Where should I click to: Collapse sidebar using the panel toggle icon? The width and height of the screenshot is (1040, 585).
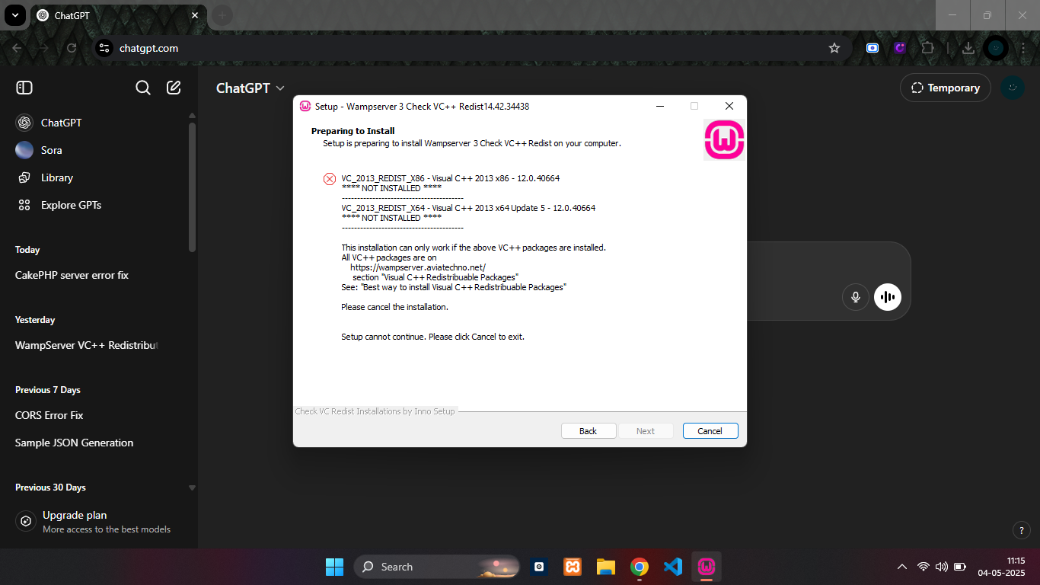[x=24, y=88]
